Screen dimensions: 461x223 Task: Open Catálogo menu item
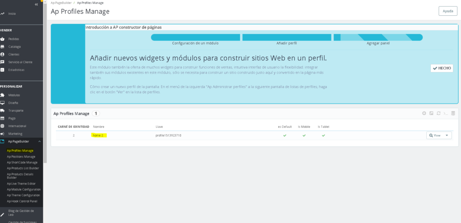point(14,47)
